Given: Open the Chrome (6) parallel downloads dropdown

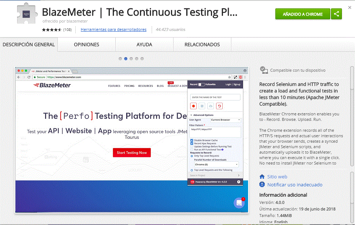Looking at the screenshot, I should point(216,165).
